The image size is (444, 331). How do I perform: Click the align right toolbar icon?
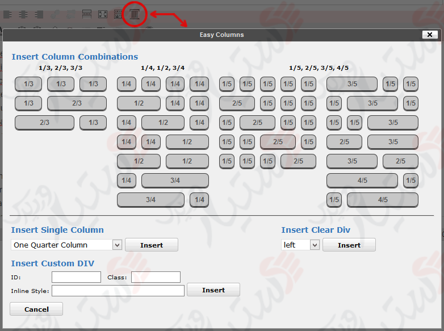pyautogui.click(x=39, y=14)
